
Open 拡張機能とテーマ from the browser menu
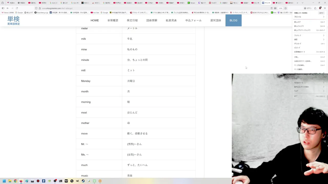(309, 52)
